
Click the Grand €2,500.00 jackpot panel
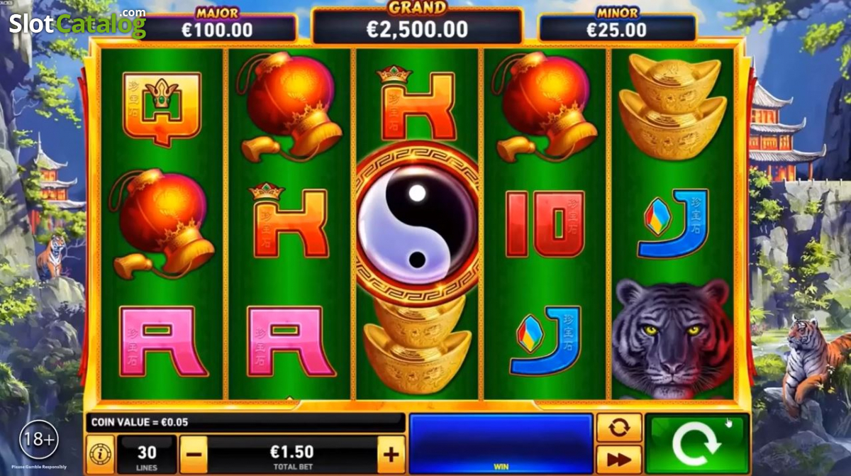(417, 26)
